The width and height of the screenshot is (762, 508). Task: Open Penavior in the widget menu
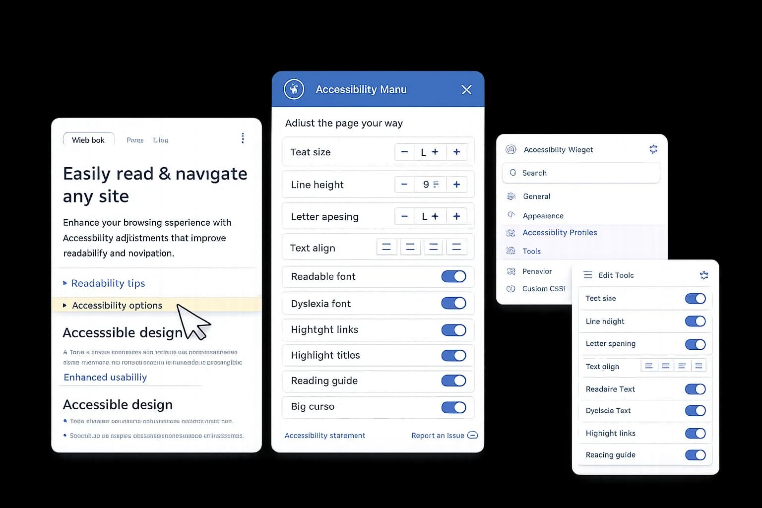[537, 271]
